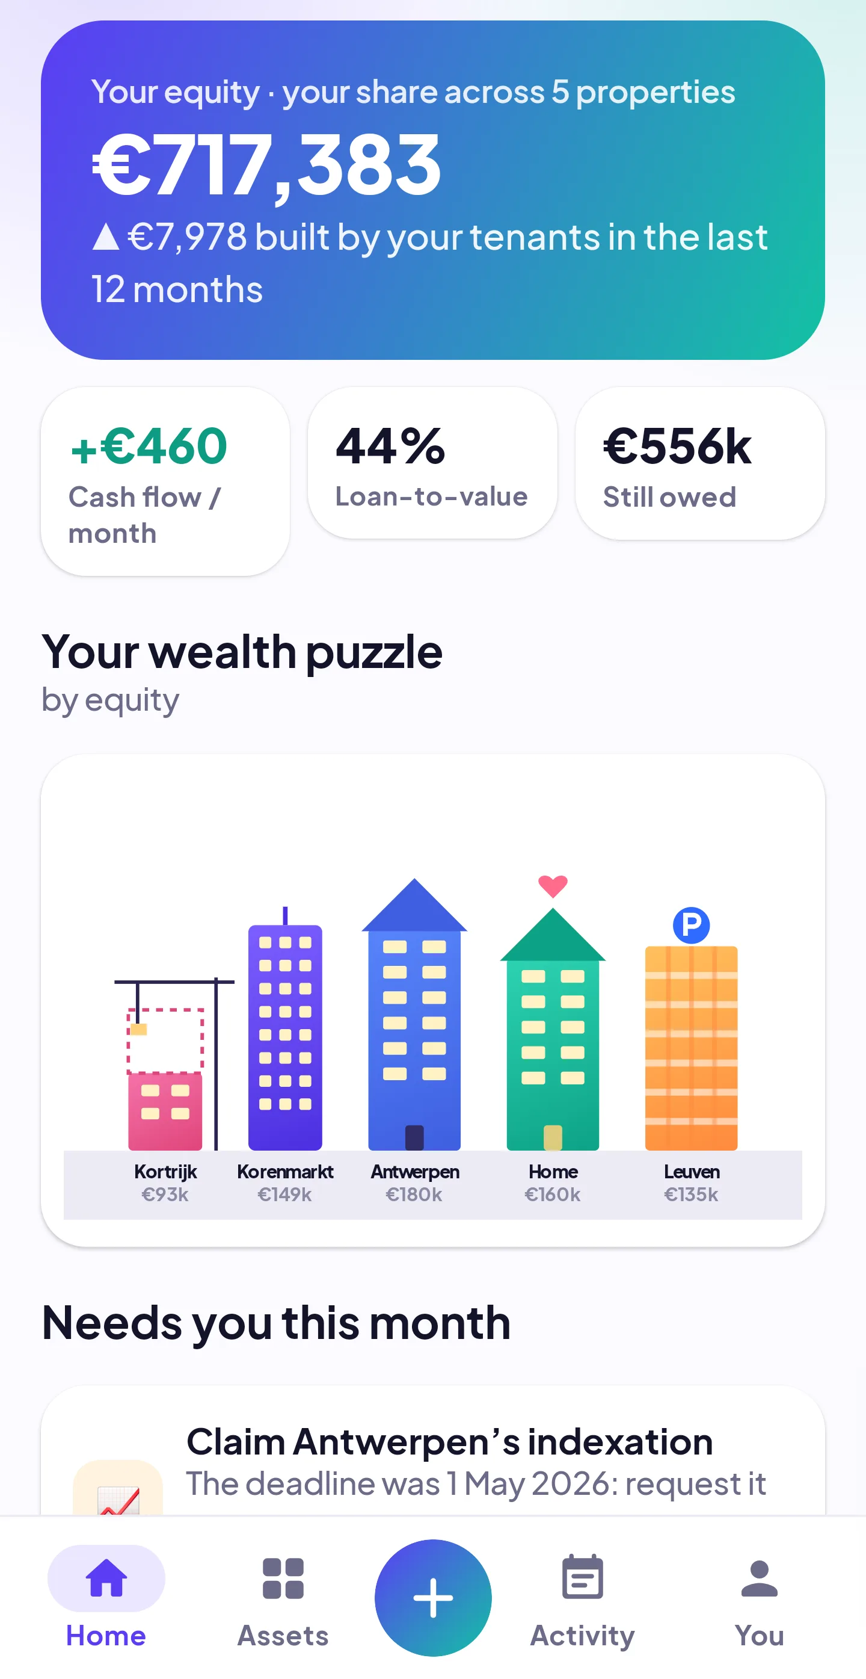Open the 44% Loan-to-value card
The height and width of the screenshot is (1679, 866).
click(432, 463)
